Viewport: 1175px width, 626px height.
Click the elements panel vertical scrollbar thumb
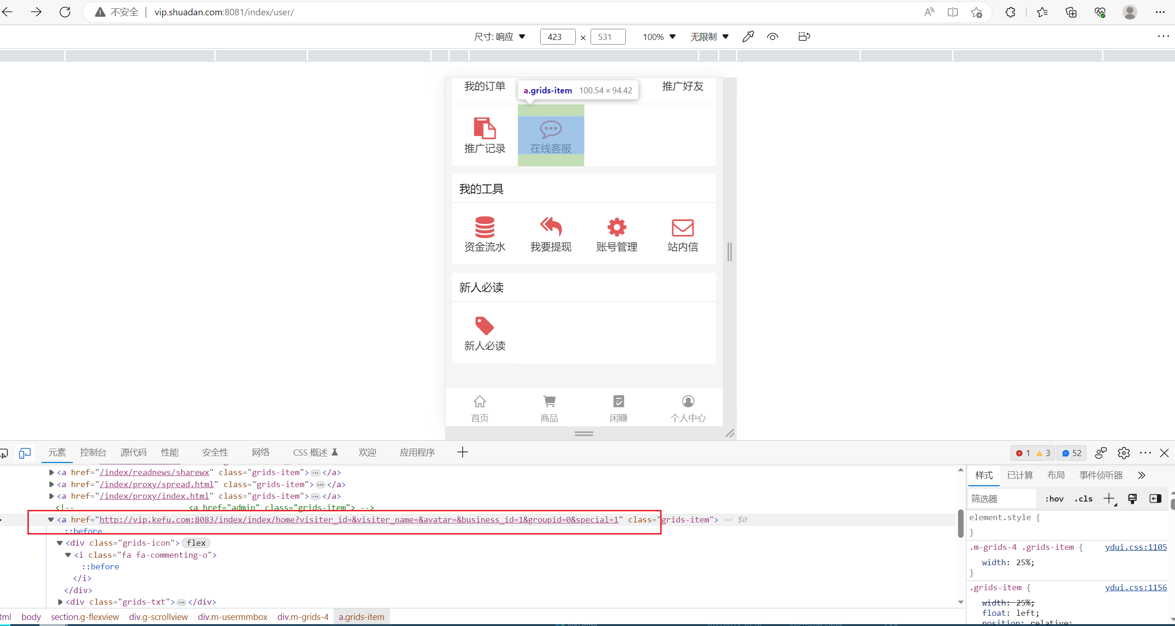(x=960, y=523)
